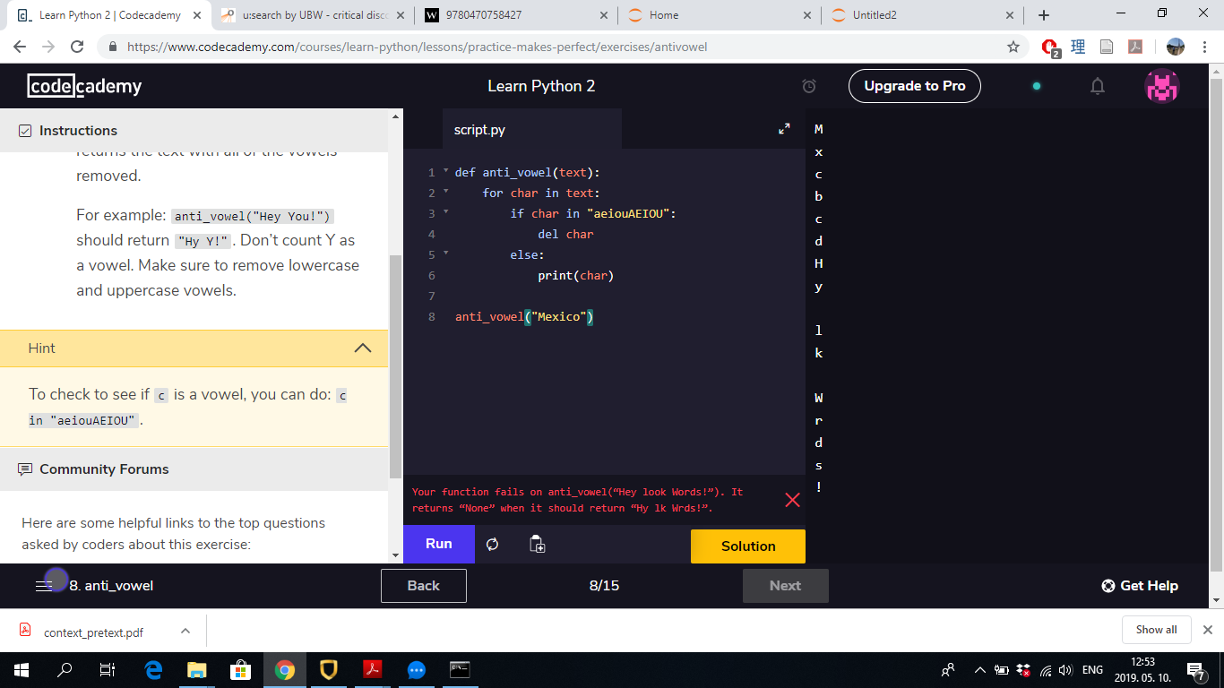Toggle the Instructions checkbox icon
The height and width of the screenshot is (688, 1224).
point(25,131)
